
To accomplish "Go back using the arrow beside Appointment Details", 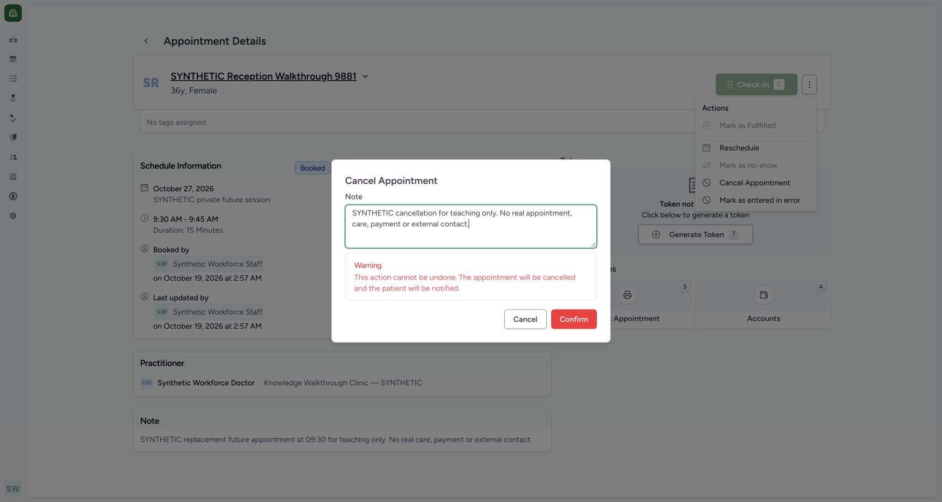I will [x=146, y=41].
